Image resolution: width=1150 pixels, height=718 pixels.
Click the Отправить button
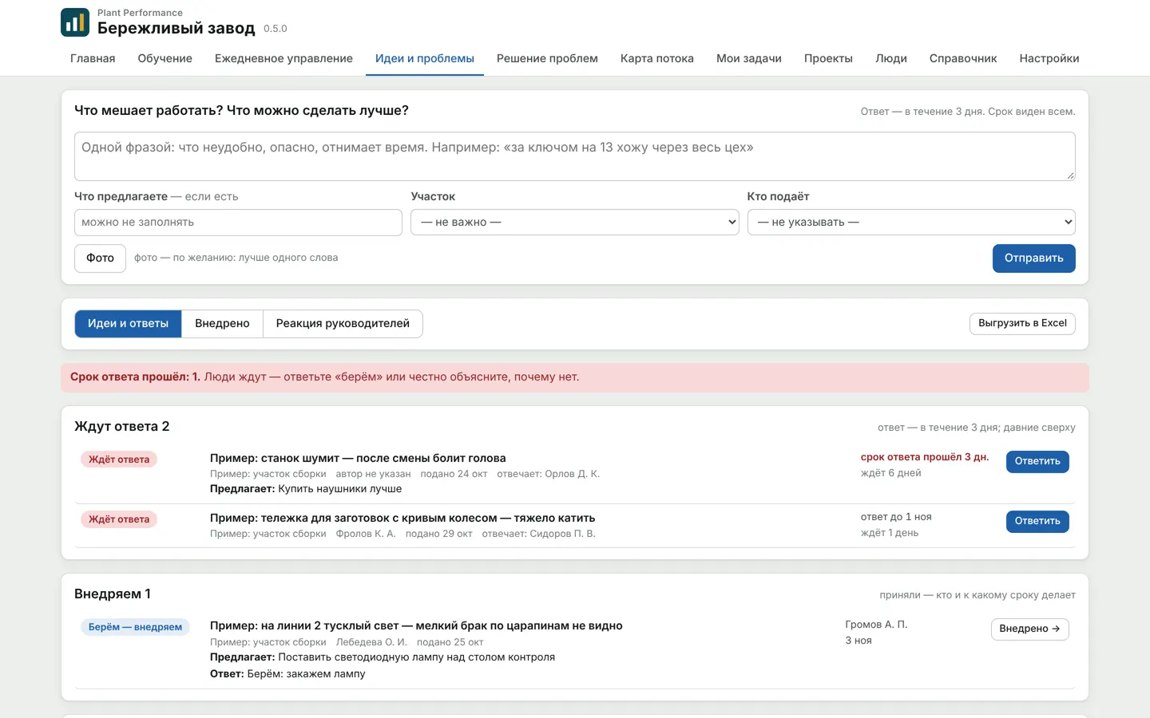1033,258
